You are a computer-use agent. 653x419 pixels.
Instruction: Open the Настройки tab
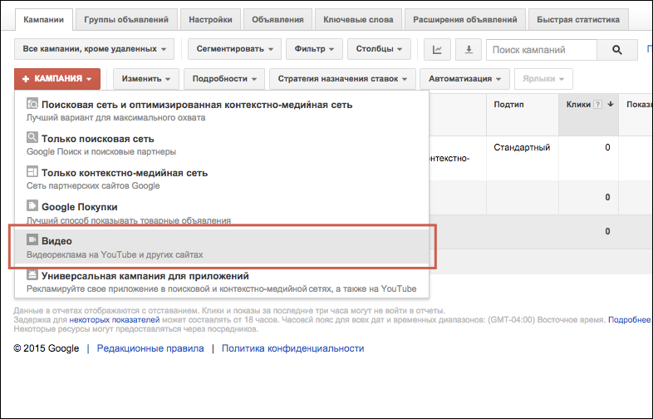pyautogui.click(x=210, y=20)
